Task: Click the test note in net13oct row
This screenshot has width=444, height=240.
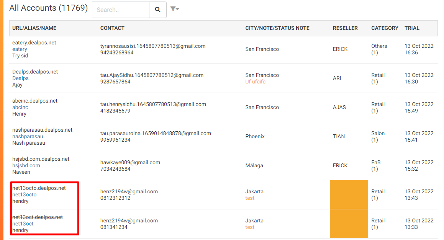Action: (x=250, y=227)
